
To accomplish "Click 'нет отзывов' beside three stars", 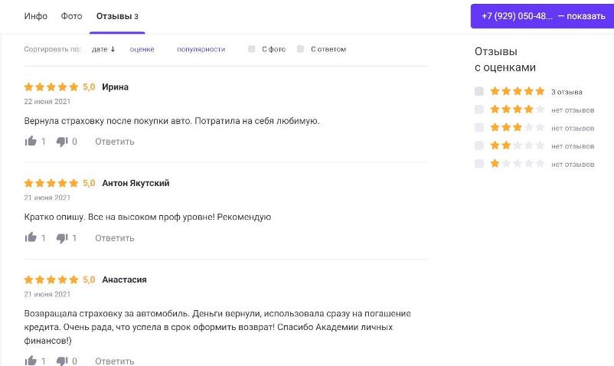I will pos(573,128).
